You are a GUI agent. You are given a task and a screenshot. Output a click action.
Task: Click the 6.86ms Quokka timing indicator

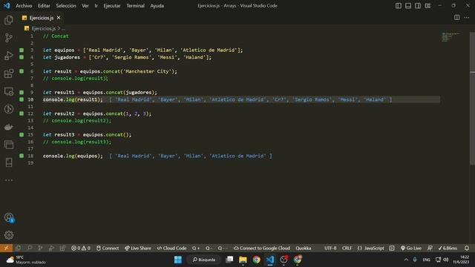point(448,248)
